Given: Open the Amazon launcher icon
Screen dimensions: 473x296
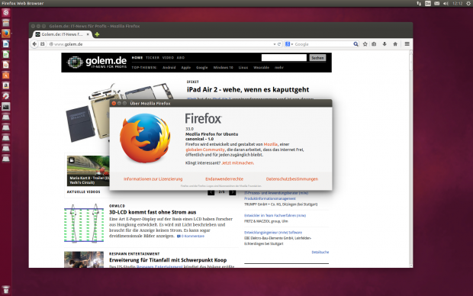Looking at the screenshot, I should pos(6,85).
